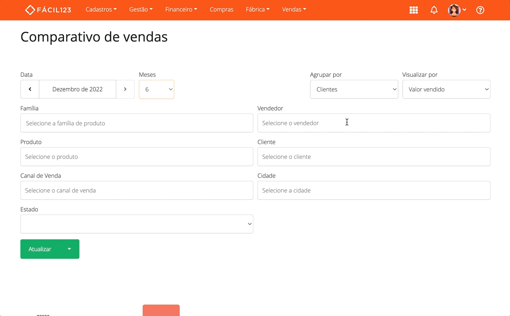Open the notifications bell icon
Image resolution: width=510 pixels, height=316 pixels.
(434, 10)
